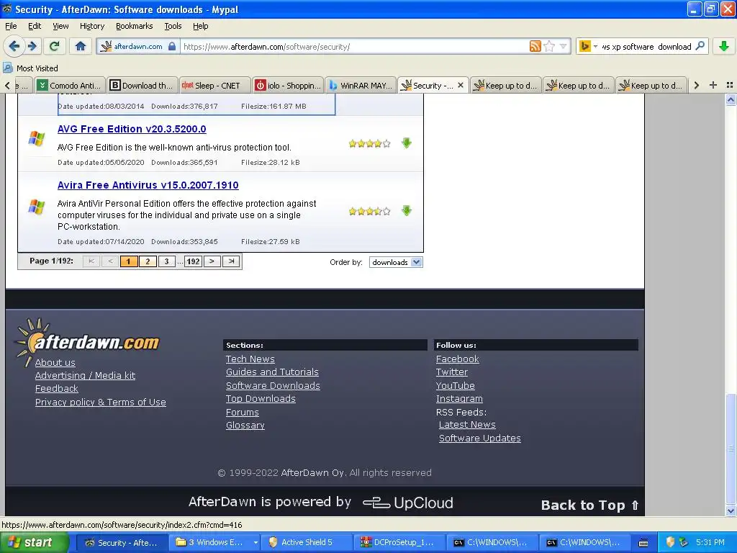Viewport: 737px width, 553px height.
Task: Open the Home page icon
Action: click(81, 46)
